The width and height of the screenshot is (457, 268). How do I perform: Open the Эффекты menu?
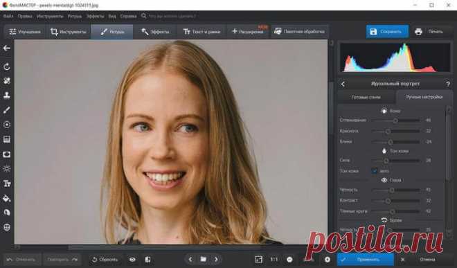click(x=95, y=16)
